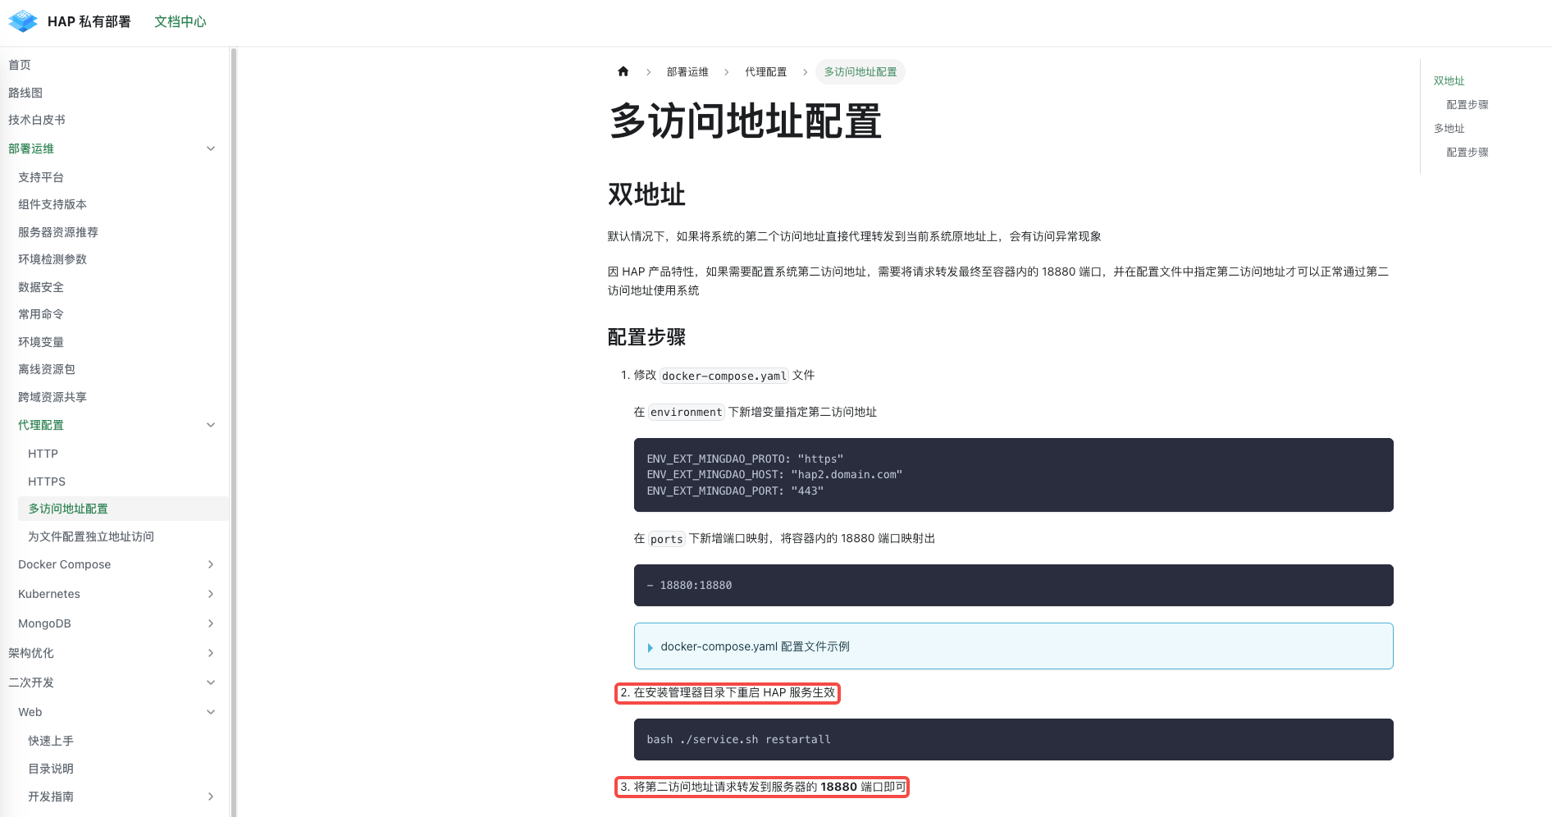The image size is (1552, 817).
Task: Select 开发指南 sidebar label
Action: [x=51, y=796]
